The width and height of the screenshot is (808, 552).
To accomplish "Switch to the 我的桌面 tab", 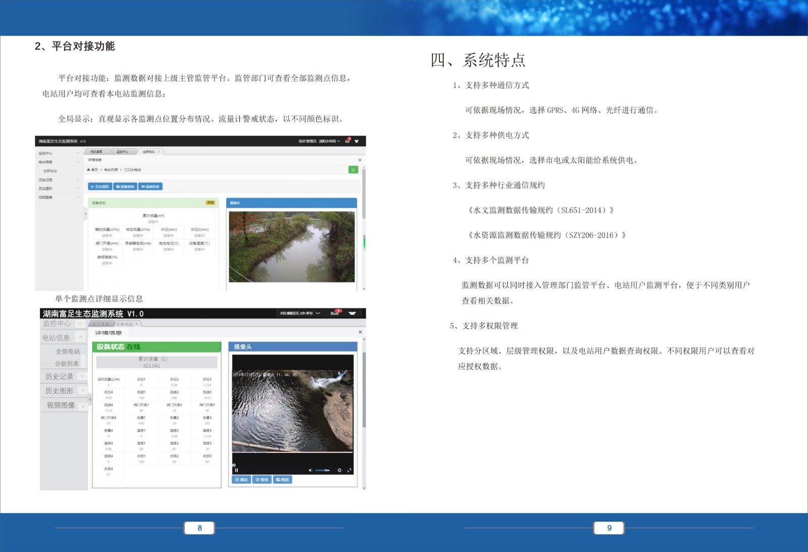I will coord(96,151).
